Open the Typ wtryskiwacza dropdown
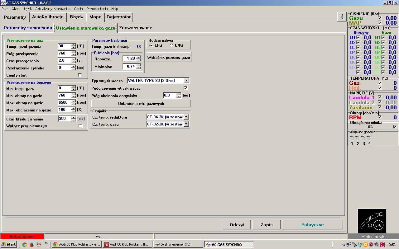This screenshot has height=249, width=399. [186, 80]
